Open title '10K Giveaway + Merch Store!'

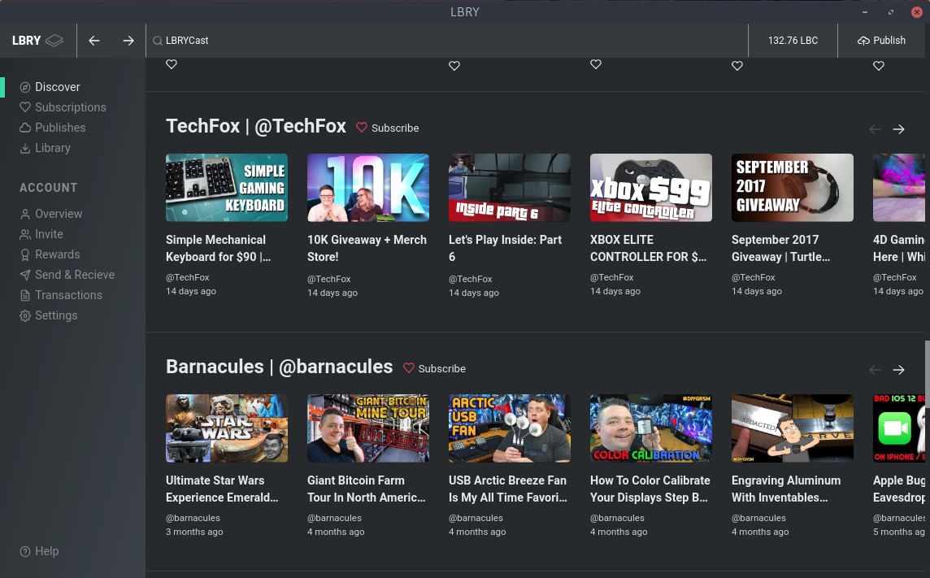point(367,249)
